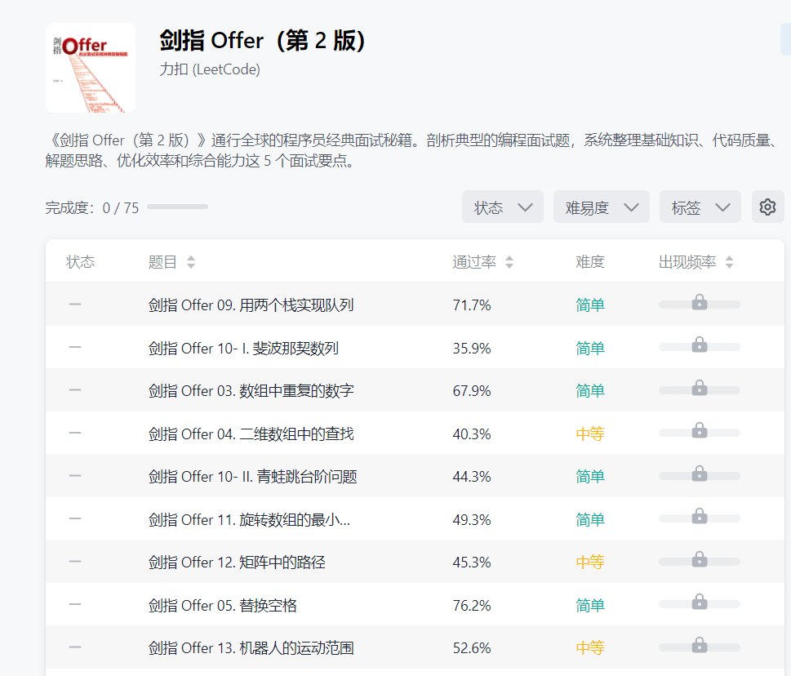This screenshot has width=791, height=676.
Task: Click 简单 difficulty in 替换空格 row
Action: [x=590, y=605]
